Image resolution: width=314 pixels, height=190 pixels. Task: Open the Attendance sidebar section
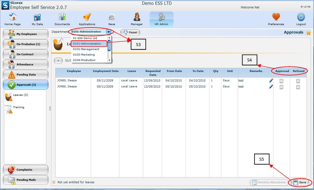coord(26,64)
